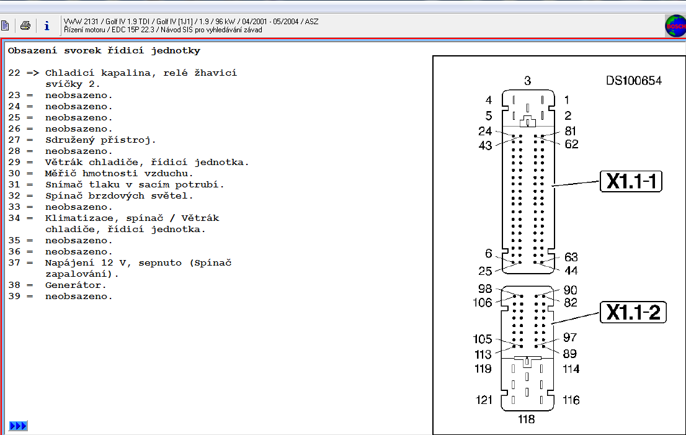This screenshot has width=686, height=435.
Task: Select the X1.1-2 connector label
Action: pyautogui.click(x=633, y=313)
